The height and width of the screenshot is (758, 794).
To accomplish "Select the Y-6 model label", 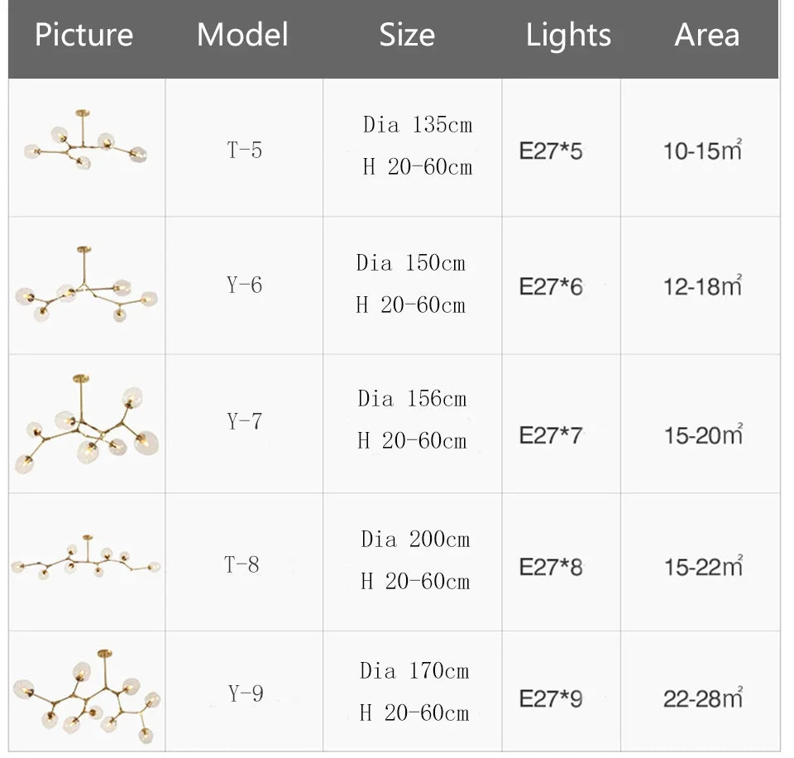I will pos(244,285).
